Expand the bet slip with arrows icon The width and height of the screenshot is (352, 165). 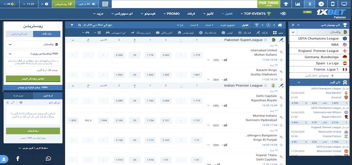[x=13, y=103]
